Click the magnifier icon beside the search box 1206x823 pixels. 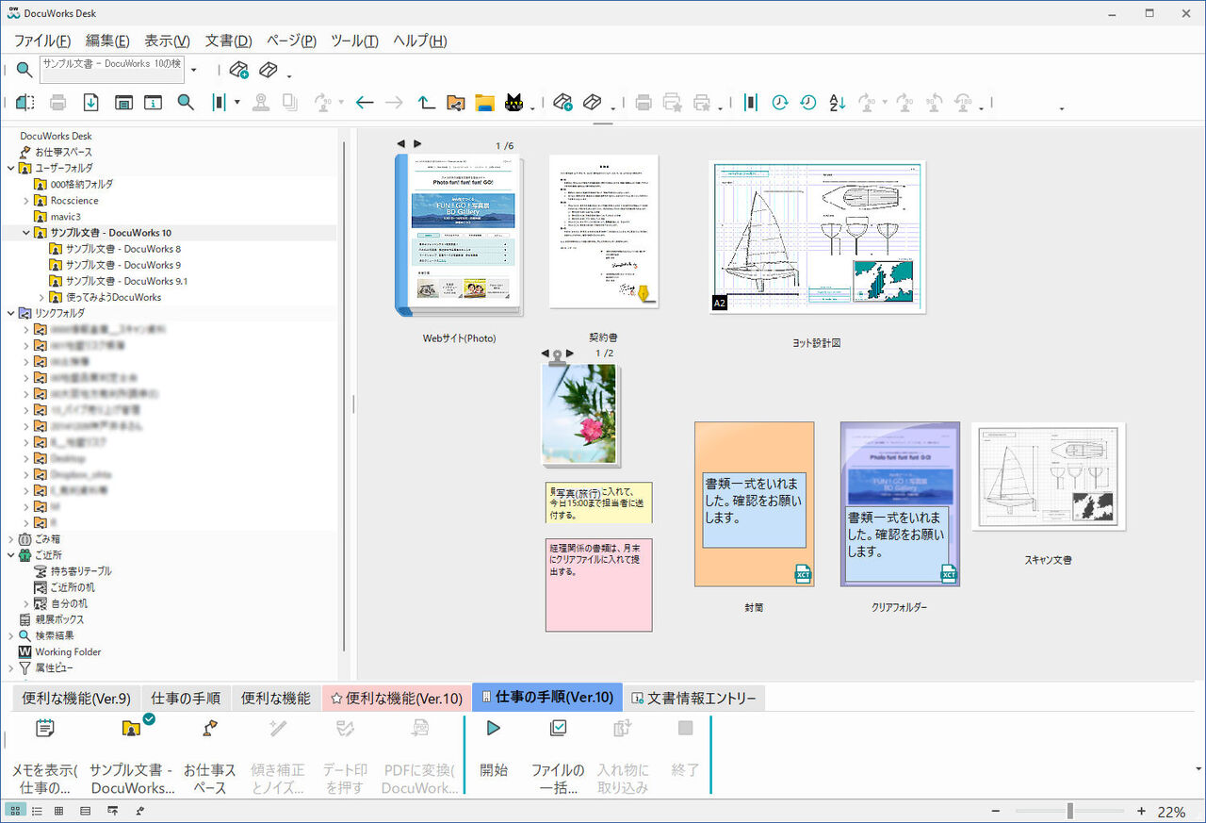coord(24,70)
